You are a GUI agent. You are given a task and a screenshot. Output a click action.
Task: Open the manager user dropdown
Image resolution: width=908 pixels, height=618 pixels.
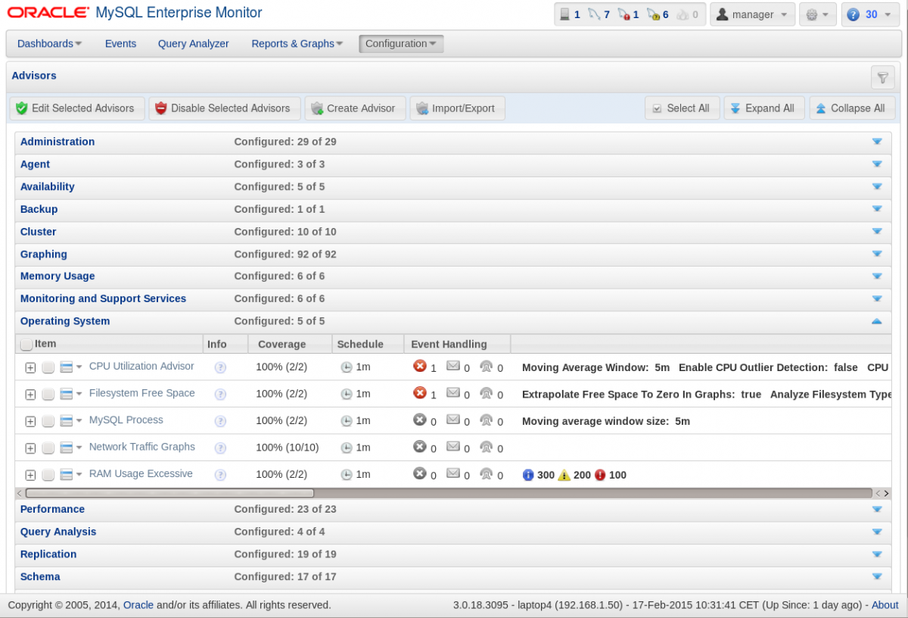coord(752,14)
